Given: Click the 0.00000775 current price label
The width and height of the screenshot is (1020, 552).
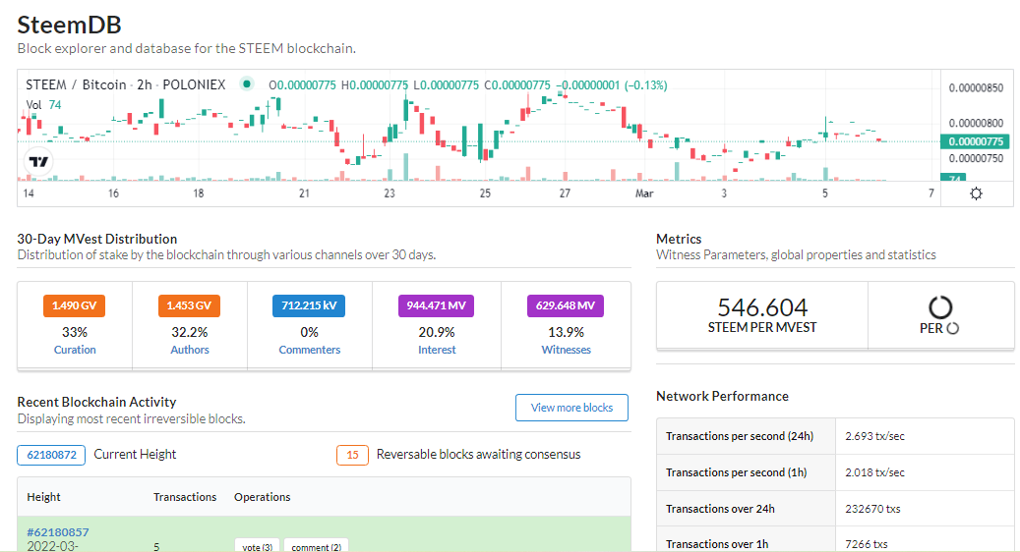Looking at the screenshot, I should click(x=975, y=141).
